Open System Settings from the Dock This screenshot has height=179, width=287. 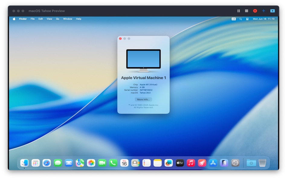click(235, 163)
